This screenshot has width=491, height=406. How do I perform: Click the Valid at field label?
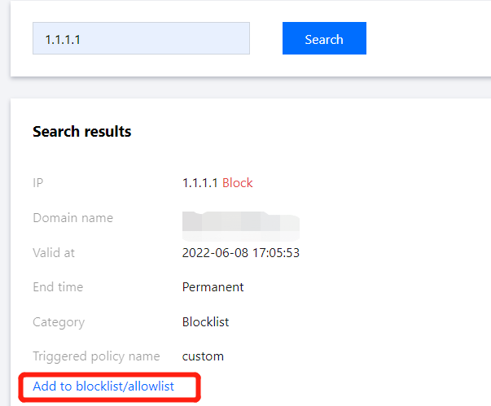coord(54,253)
